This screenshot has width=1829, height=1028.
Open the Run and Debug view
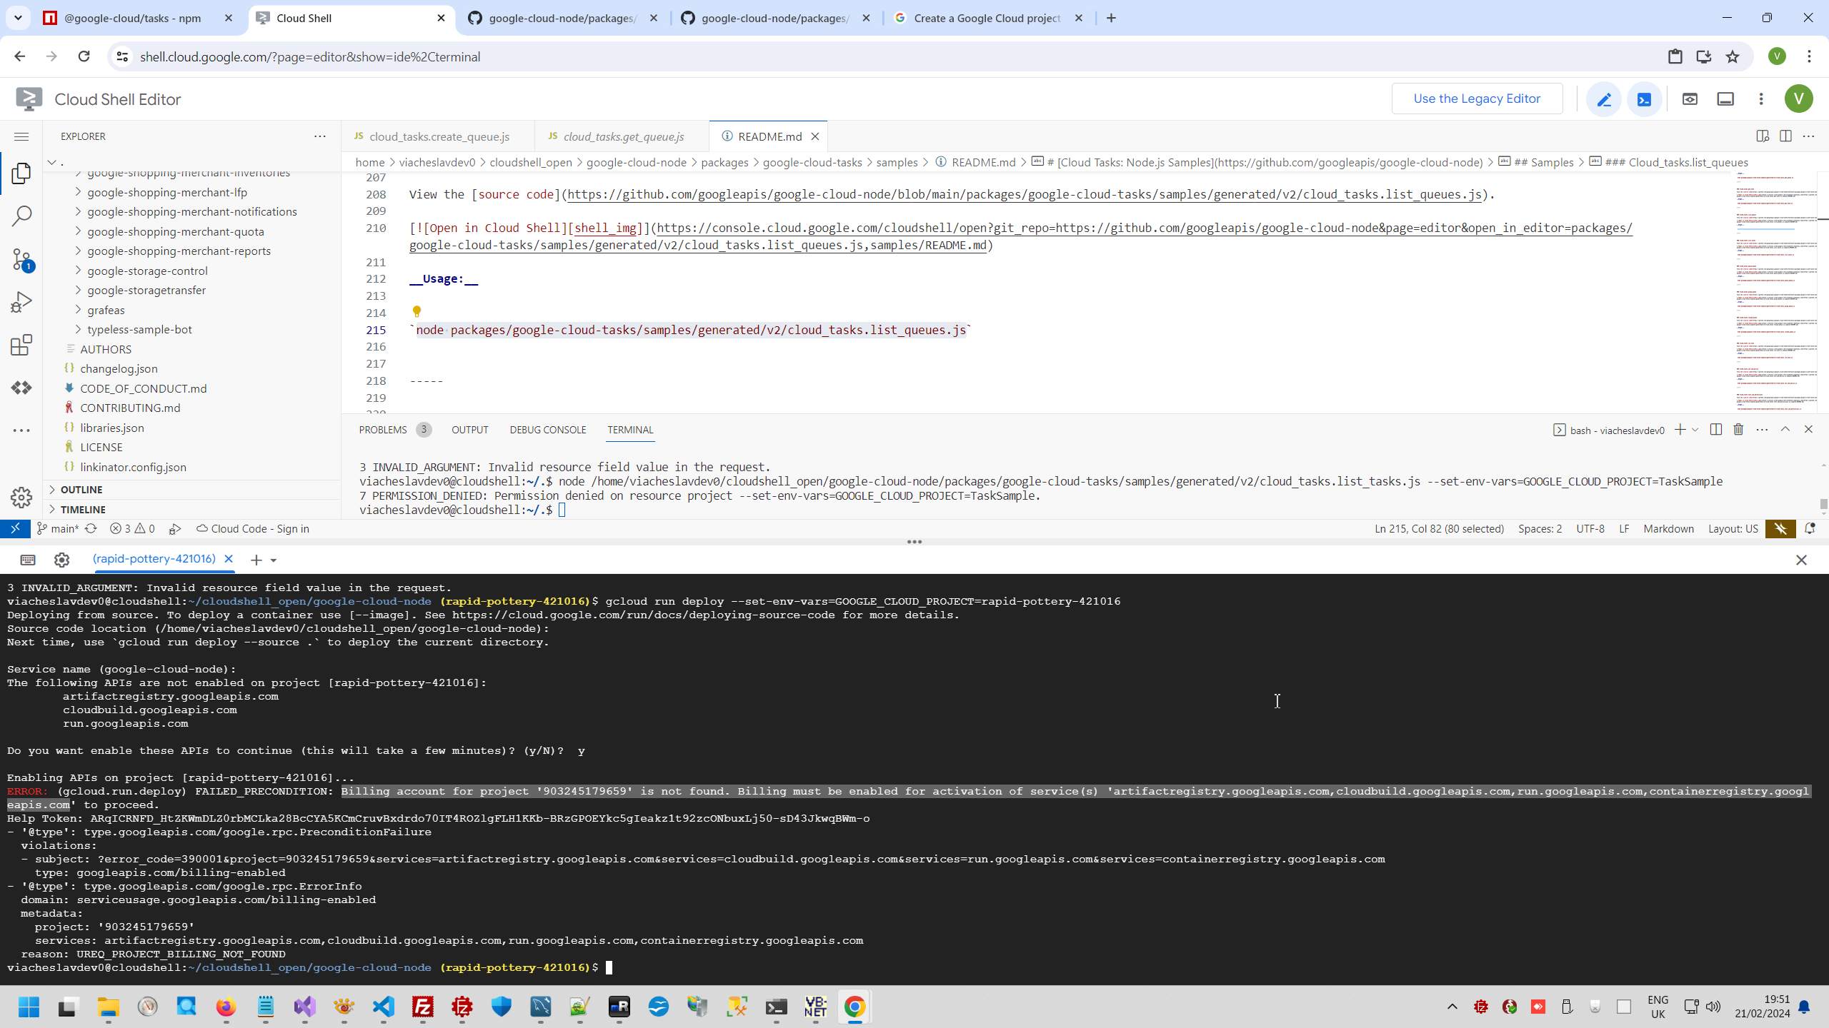(x=21, y=302)
